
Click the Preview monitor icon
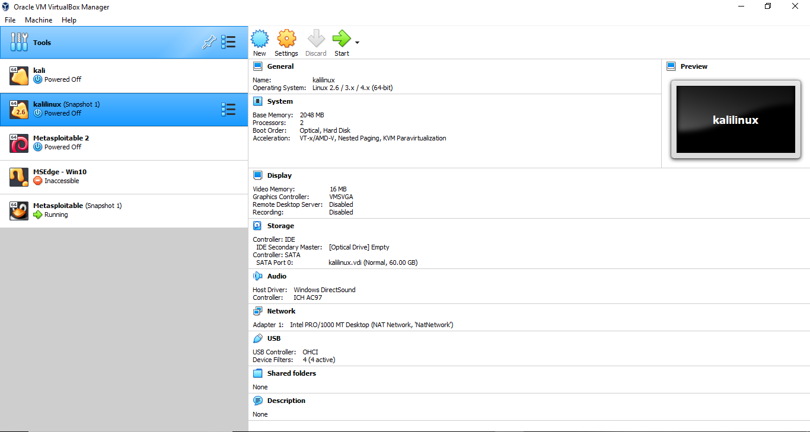point(671,66)
